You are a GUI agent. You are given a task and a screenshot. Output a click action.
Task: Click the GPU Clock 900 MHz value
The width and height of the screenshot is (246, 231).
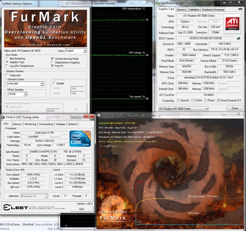click(x=183, y=83)
